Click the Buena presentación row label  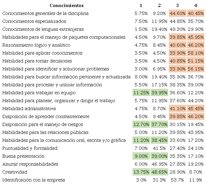(x=23, y=156)
